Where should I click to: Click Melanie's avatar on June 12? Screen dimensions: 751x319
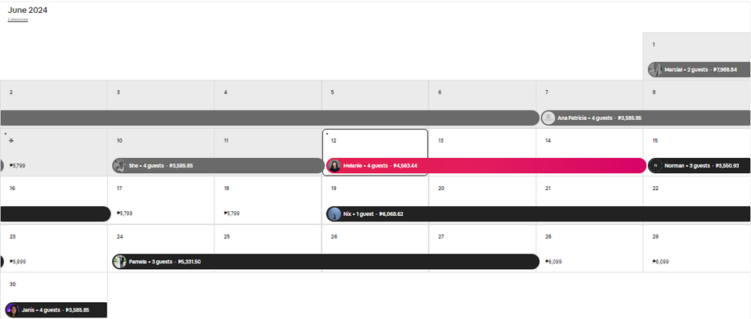(334, 166)
